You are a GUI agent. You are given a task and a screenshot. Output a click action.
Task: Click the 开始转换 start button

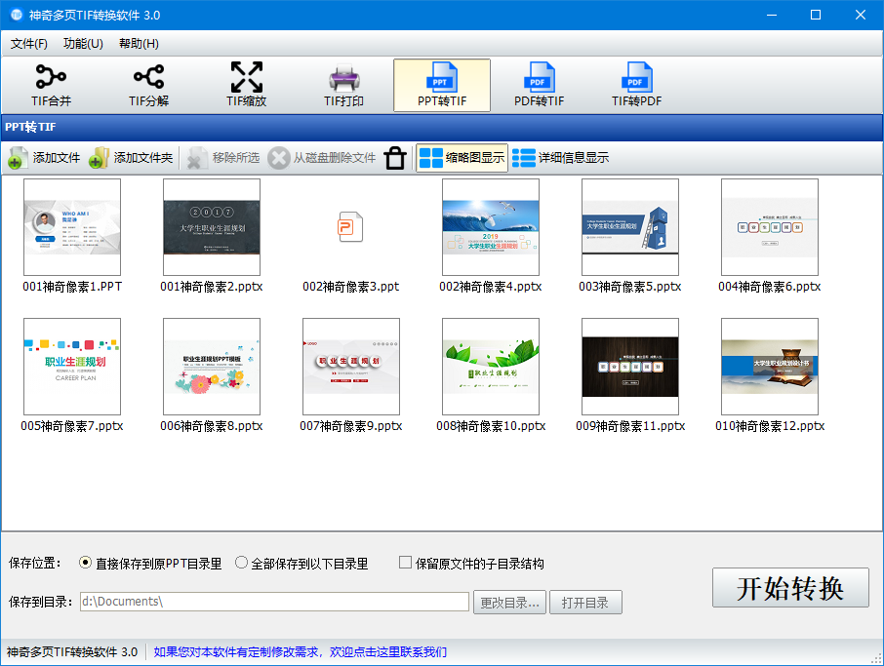tap(790, 588)
